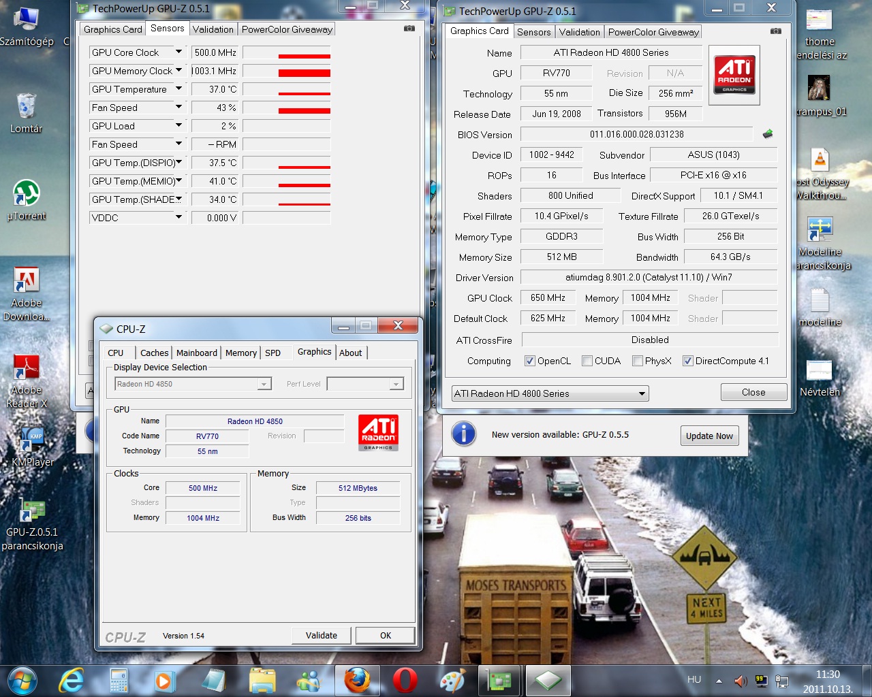Open Calculator from the taskbar

(x=119, y=680)
